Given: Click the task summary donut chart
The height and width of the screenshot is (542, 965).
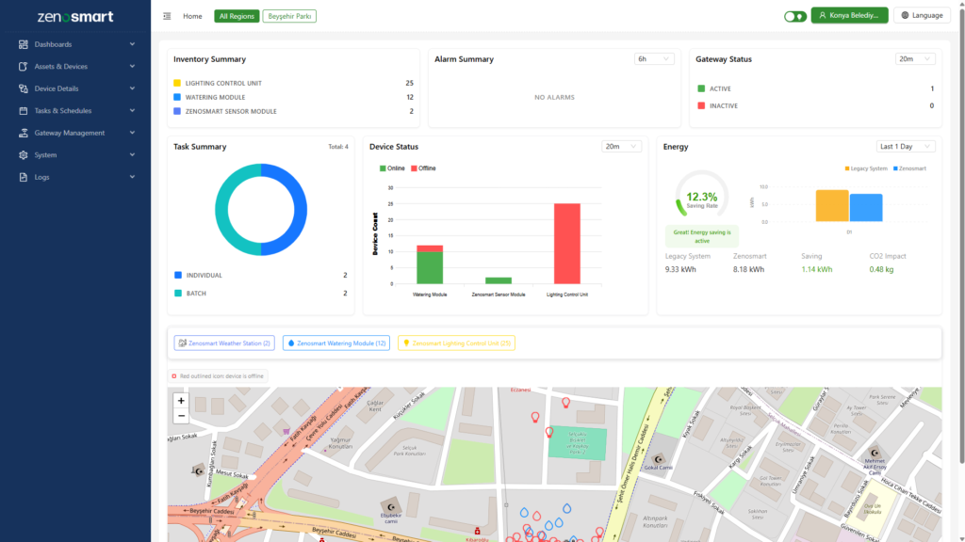Looking at the screenshot, I should coord(261,210).
